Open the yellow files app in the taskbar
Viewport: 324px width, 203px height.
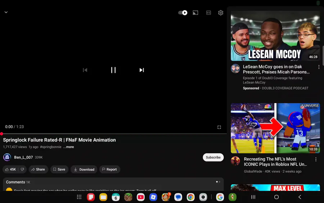pos(103,197)
